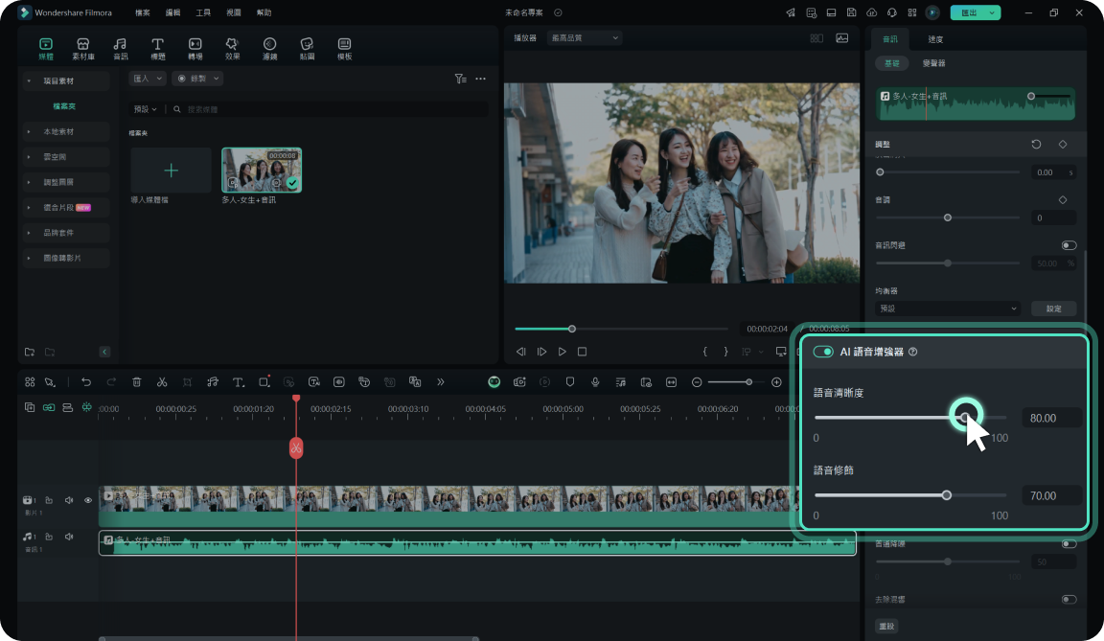Click the play button in the player
The image size is (1104, 641).
pos(562,352)
